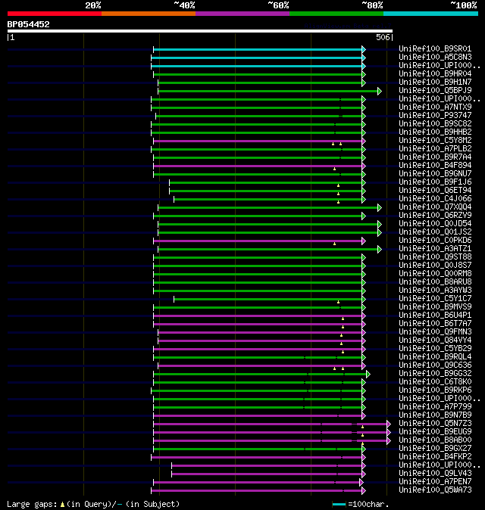Select UniRef100_A7P799 hit name
485x510 pixels.
(x=435, y=407)
